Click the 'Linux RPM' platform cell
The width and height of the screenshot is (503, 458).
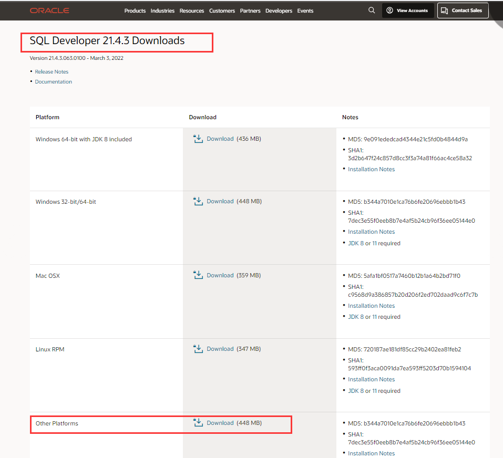(50, 349)
